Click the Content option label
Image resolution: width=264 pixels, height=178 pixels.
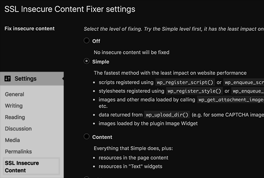(x=102, y=137)
